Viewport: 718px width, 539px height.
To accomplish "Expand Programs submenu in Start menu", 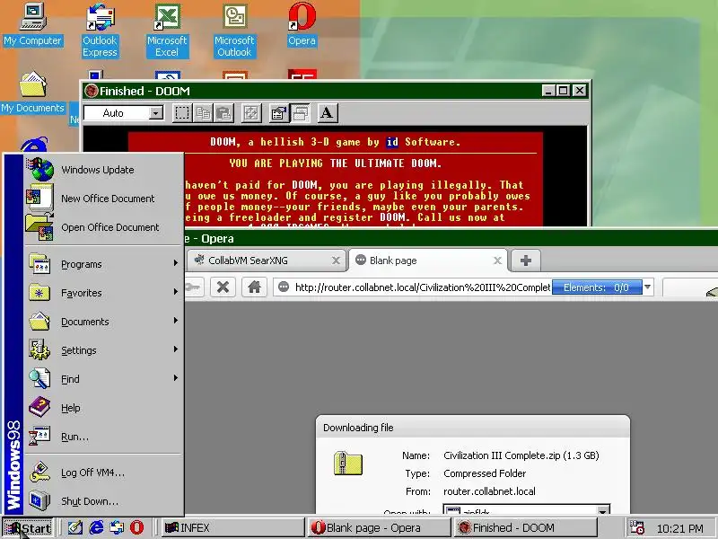I will pos(104,264).
